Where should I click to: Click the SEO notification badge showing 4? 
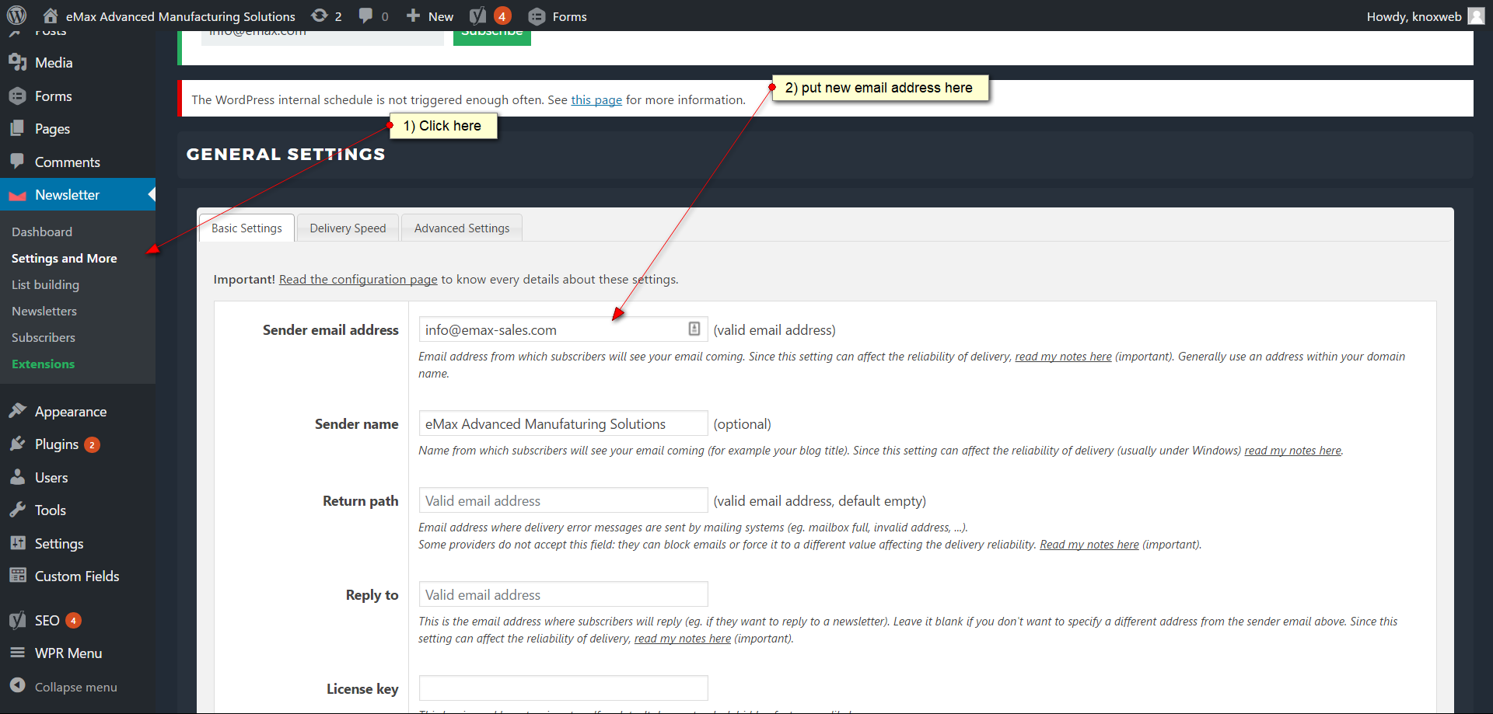coord(73,620)
